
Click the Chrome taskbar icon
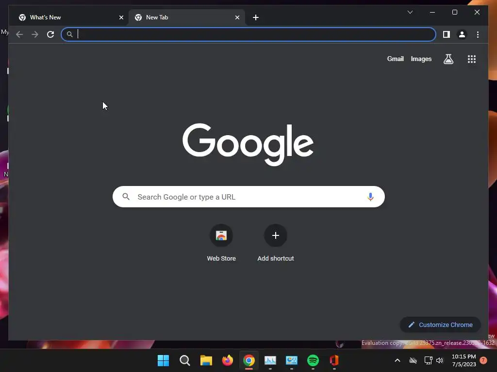[x=249, y=360]
